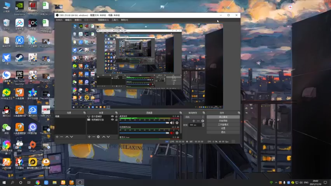
Task: Toggle visibility of the video capture device source
Action: tap(112, 119)
